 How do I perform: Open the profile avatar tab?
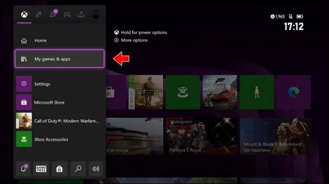coord(96,14)
